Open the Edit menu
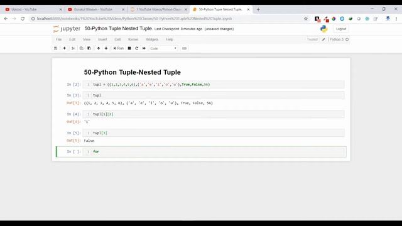402x226 pixels. (72, 39)
